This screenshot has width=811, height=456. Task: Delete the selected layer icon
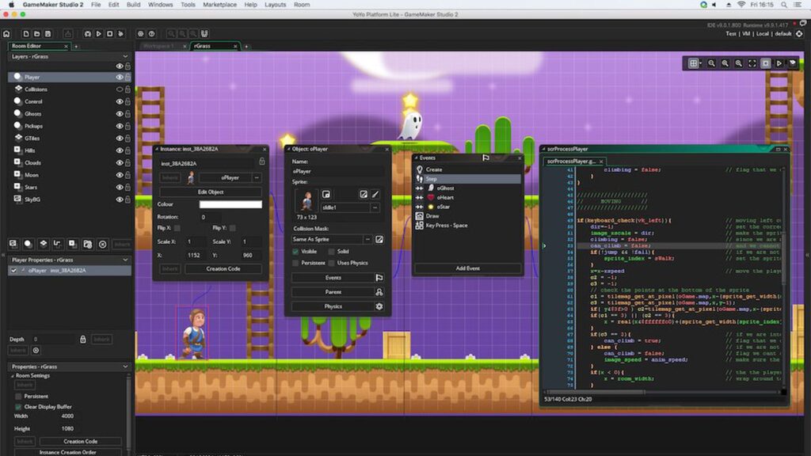102,244
